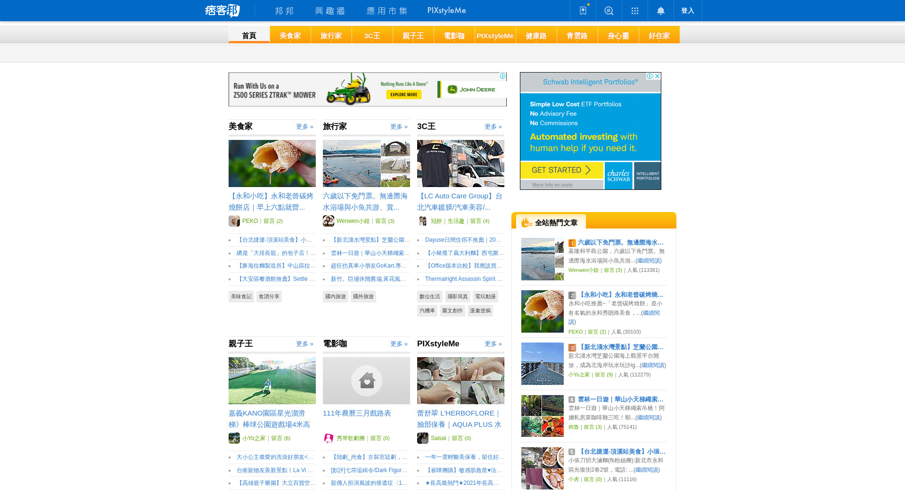Screen dimensions: 905x490
Task: Click the 美味食記 tag
Action: (x=241, y=296)
